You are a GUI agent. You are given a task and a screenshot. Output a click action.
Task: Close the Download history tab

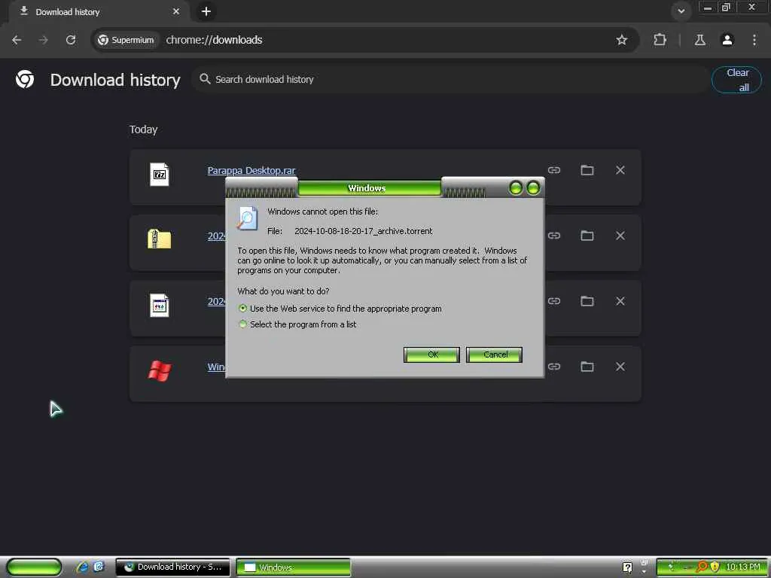pos(176,11)
